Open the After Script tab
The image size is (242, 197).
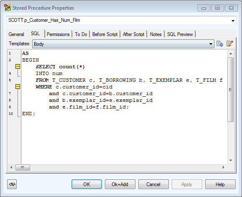(x=133, y=34)
